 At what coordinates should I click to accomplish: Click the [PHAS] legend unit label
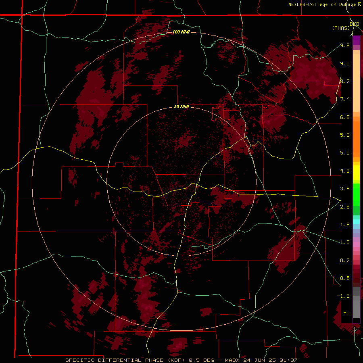click(x=341, y=28)
